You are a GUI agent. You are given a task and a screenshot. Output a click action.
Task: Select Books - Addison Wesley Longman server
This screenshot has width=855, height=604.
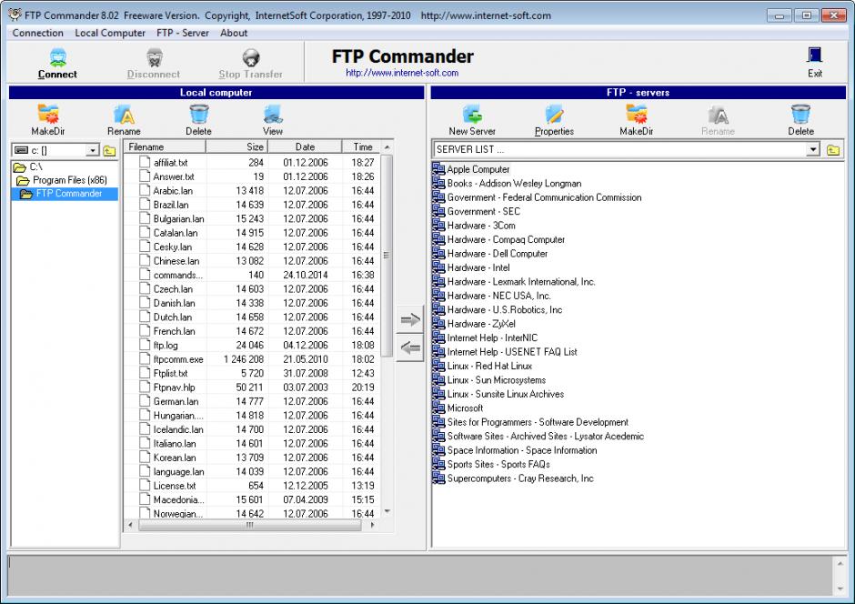coord(514,184)
